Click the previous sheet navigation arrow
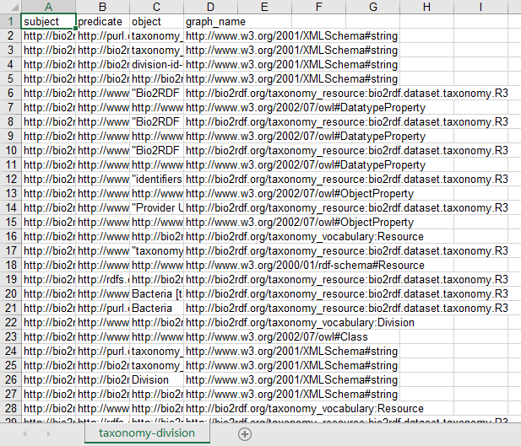The height and width of the screenshot is (446, 521). [24, 433]
